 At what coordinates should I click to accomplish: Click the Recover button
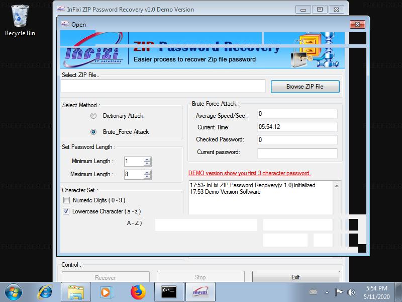(x=106, y=277)
